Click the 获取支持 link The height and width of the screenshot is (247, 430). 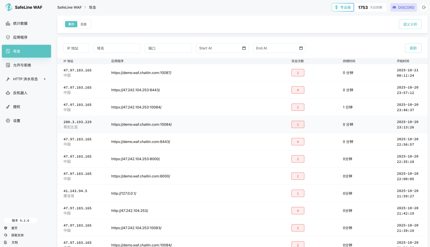pyautogui.click(x=17, y=235)
